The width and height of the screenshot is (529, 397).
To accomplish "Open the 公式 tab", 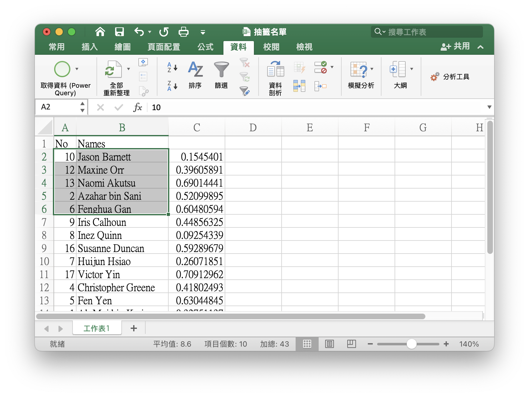I will (x=205, y=47).
